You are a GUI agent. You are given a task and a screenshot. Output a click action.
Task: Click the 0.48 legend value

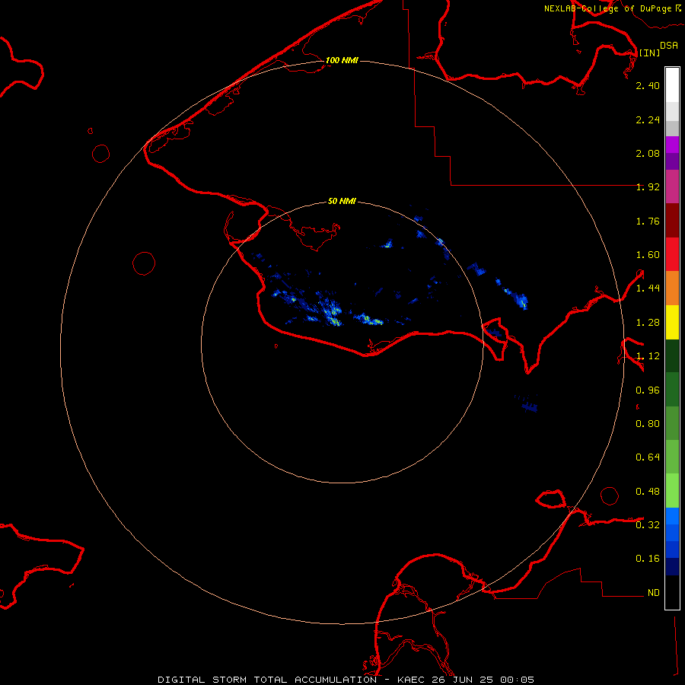pos(648,492)
